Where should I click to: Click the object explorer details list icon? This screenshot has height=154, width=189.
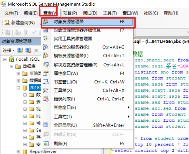[45, 30]
